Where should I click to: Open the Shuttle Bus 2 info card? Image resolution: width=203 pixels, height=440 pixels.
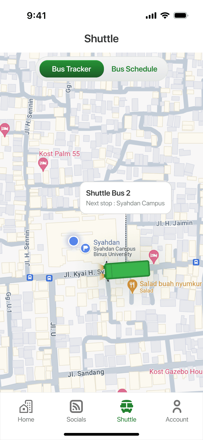126,198
